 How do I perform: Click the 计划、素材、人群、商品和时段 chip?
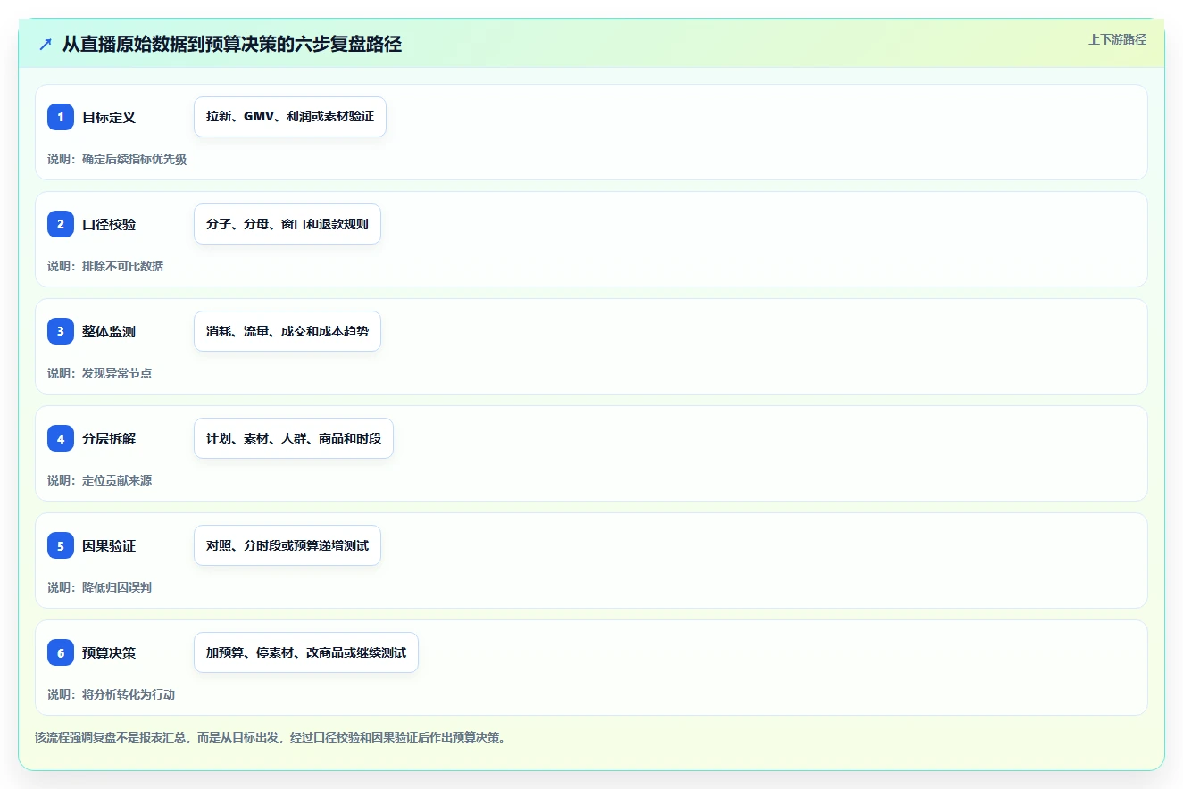(294, 438)
